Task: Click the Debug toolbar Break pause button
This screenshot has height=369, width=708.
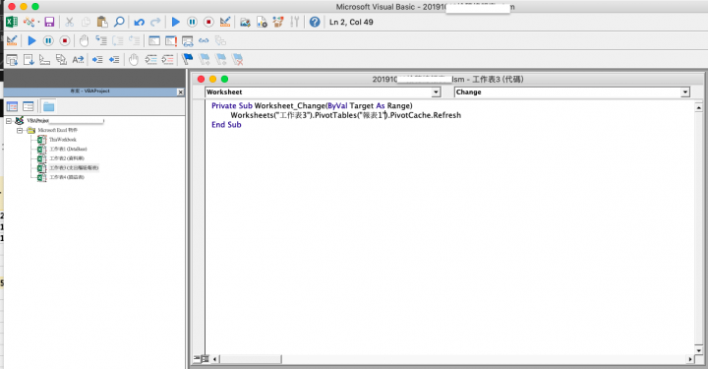Action: click(x=48, y=40)
